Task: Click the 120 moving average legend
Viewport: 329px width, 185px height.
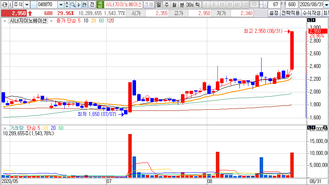Action: click(110, 21)
